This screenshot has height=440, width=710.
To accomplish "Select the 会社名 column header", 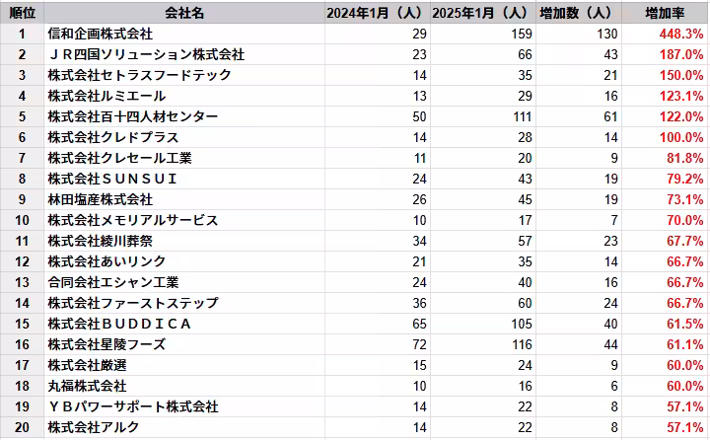I will [x=184, y=13].
